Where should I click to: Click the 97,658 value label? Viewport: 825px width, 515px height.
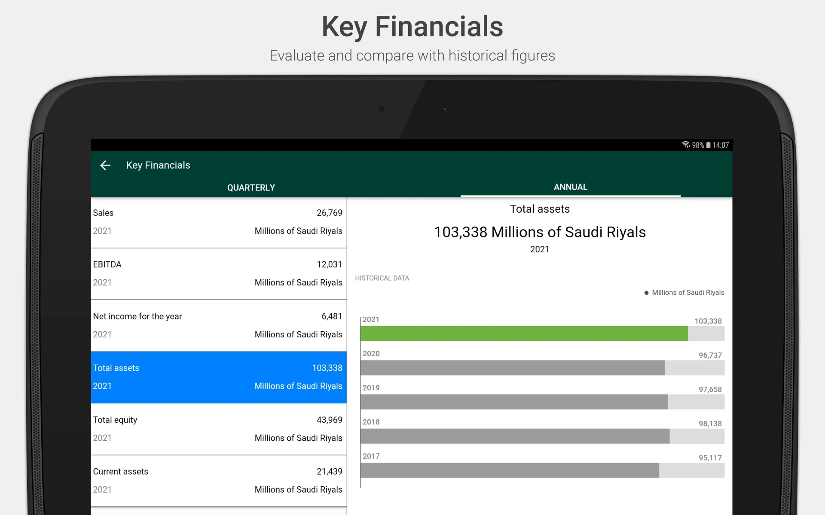[x=710, y=389]
